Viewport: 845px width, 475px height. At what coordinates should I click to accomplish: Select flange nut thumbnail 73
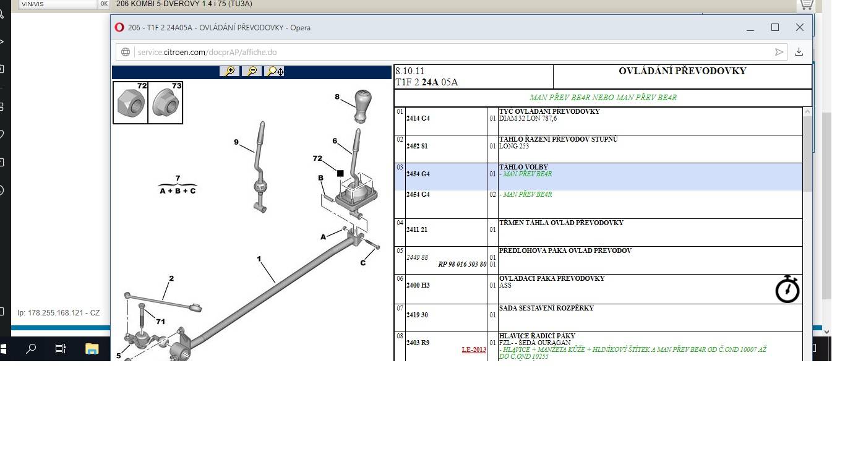coord(165,103)
